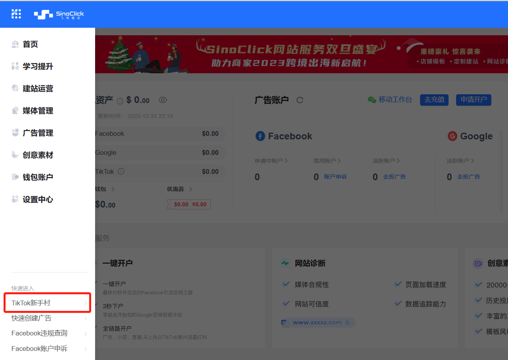
Task: Click the 学习提升 sidebar icon
Action: (x=15, y=66)
